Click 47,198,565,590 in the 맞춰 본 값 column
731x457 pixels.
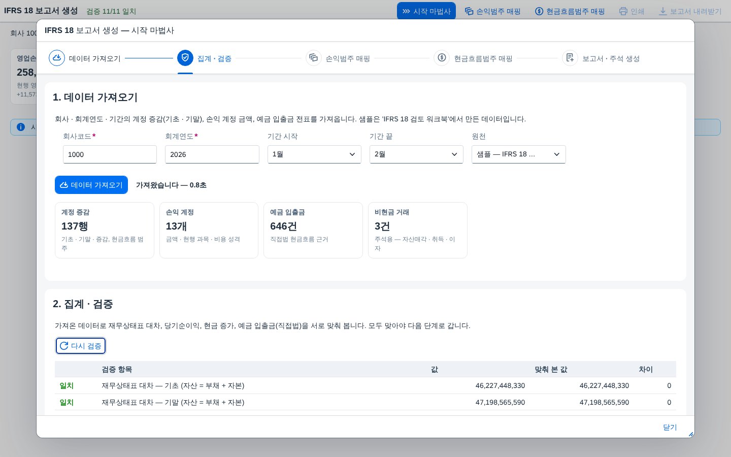pyautogui.click(x=604, y=402)
